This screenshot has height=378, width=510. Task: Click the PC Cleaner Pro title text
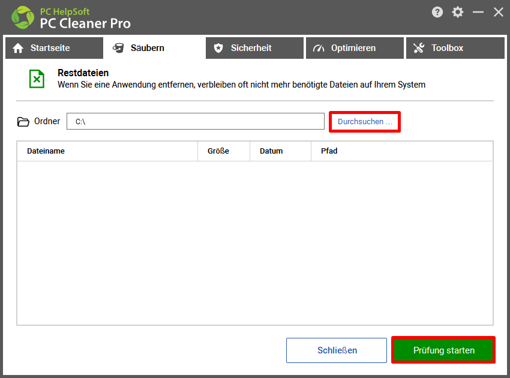pos(85,23)
